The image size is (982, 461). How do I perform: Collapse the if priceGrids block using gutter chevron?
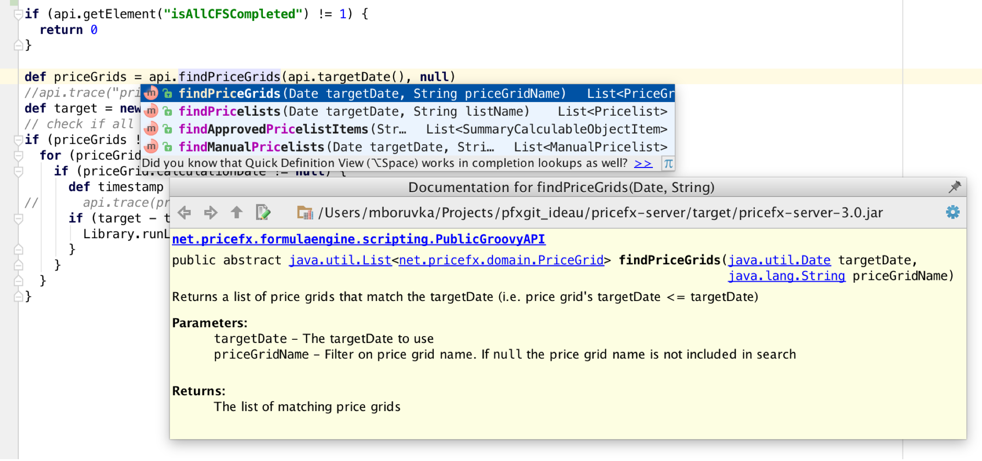point(17,139)
